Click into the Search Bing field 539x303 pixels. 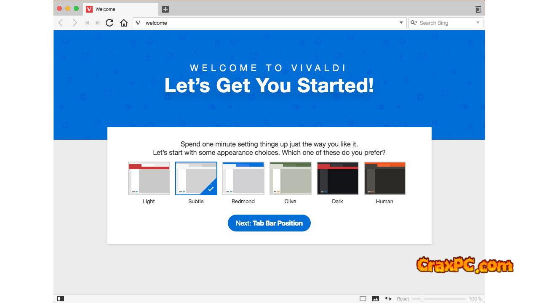click(446, 23)
